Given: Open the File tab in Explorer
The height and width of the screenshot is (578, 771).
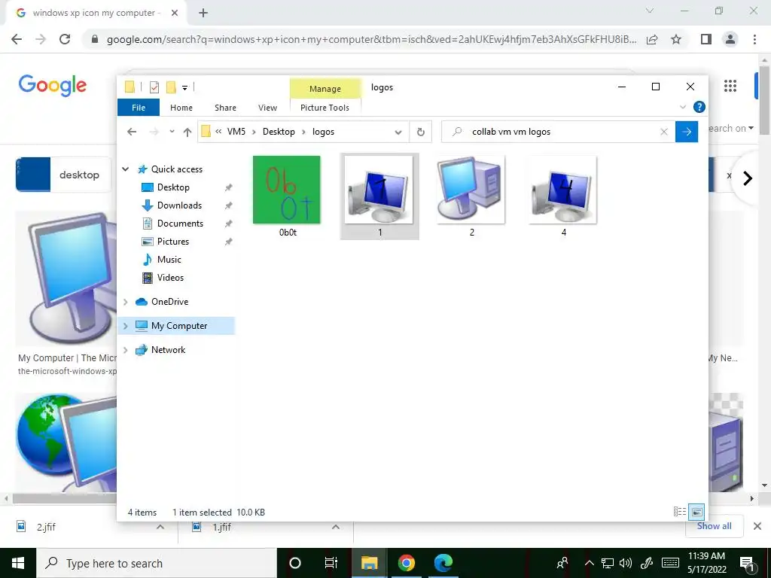Looking at the screenshot, I should pyautogui.click(x=139, y=107).
